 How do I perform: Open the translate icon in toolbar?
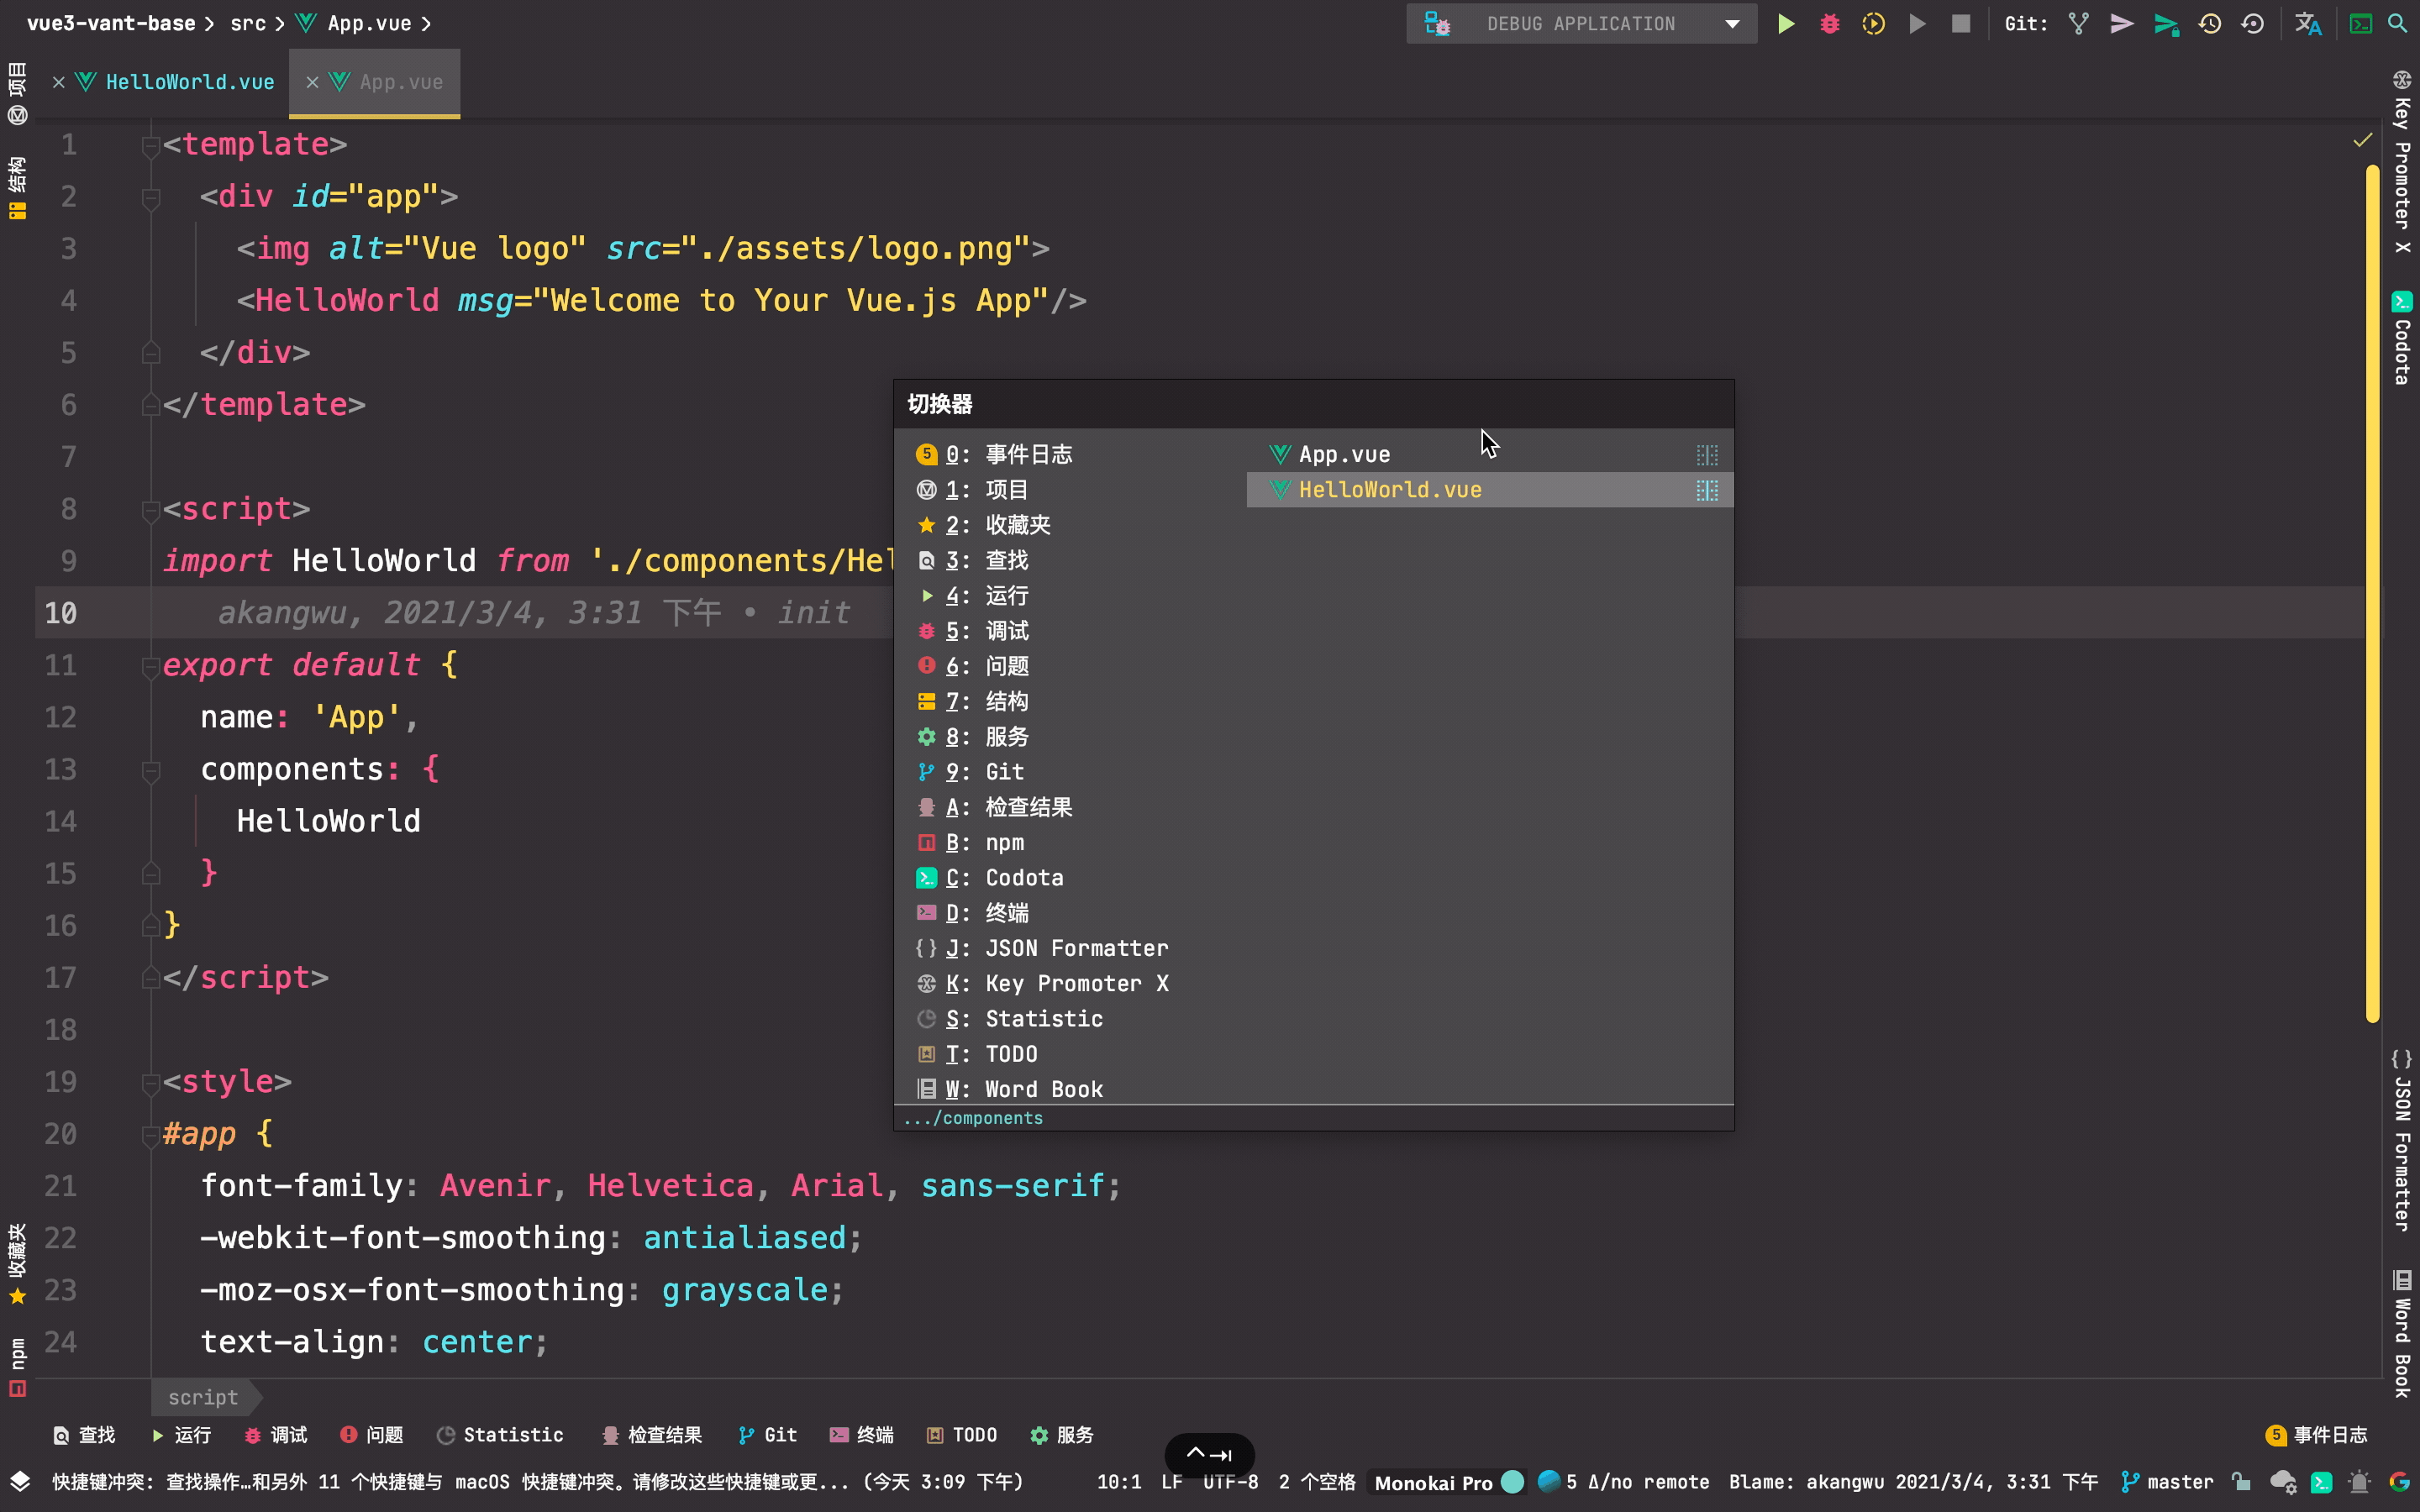[x=2307, y=24]
